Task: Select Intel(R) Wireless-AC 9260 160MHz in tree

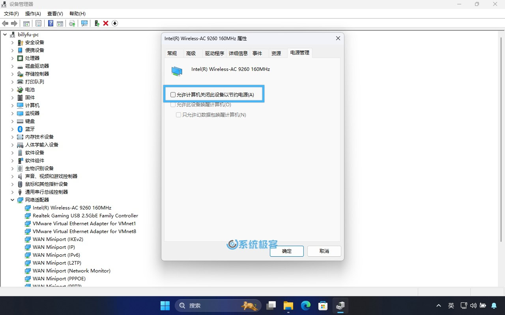Action: [72, 208]
